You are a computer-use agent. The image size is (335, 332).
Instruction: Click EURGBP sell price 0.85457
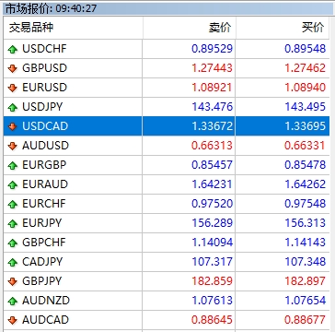click(x=213, y=165)
